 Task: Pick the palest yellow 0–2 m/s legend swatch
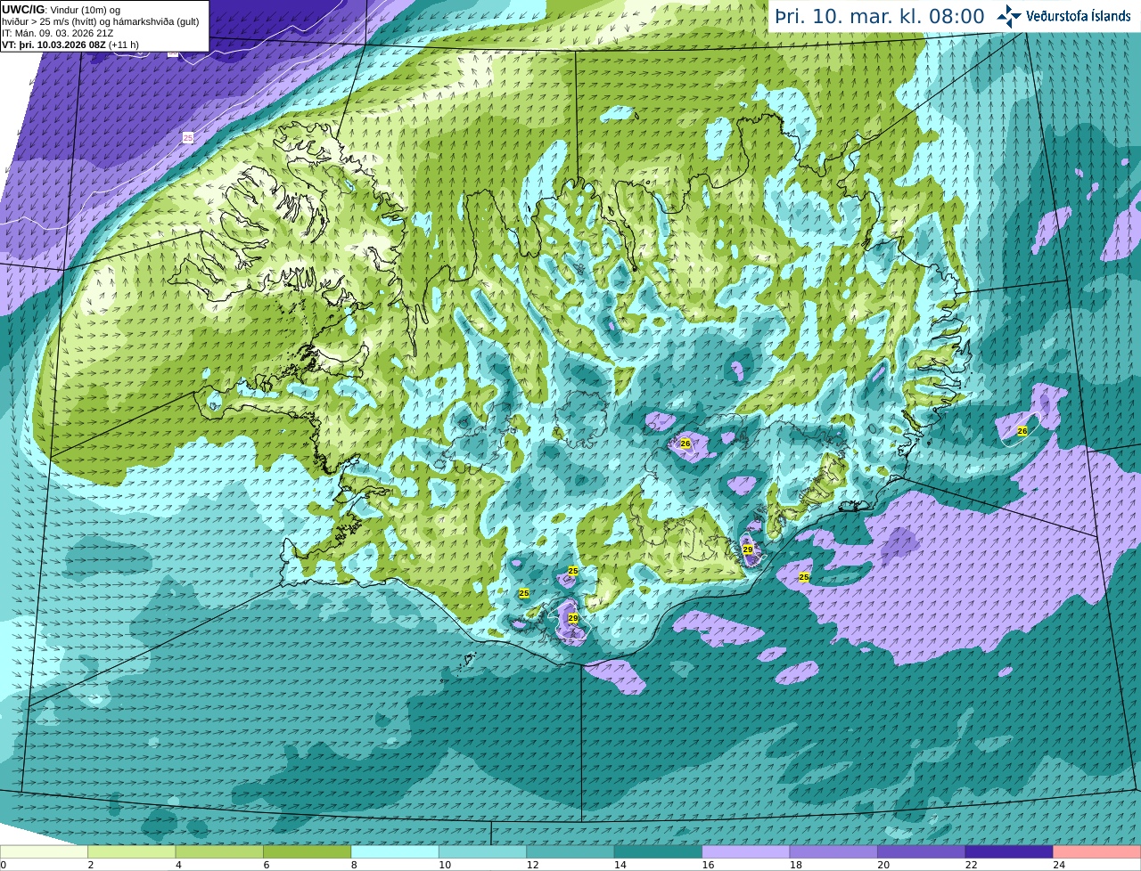coord(44,851)
